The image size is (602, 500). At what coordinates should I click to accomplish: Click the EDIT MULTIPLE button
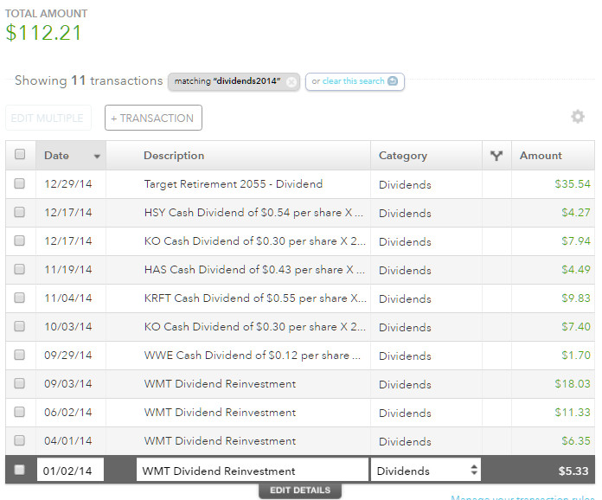pos(48,118)
